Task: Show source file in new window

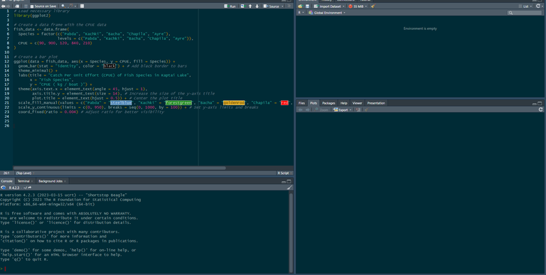Action: (x=17, y=6)
